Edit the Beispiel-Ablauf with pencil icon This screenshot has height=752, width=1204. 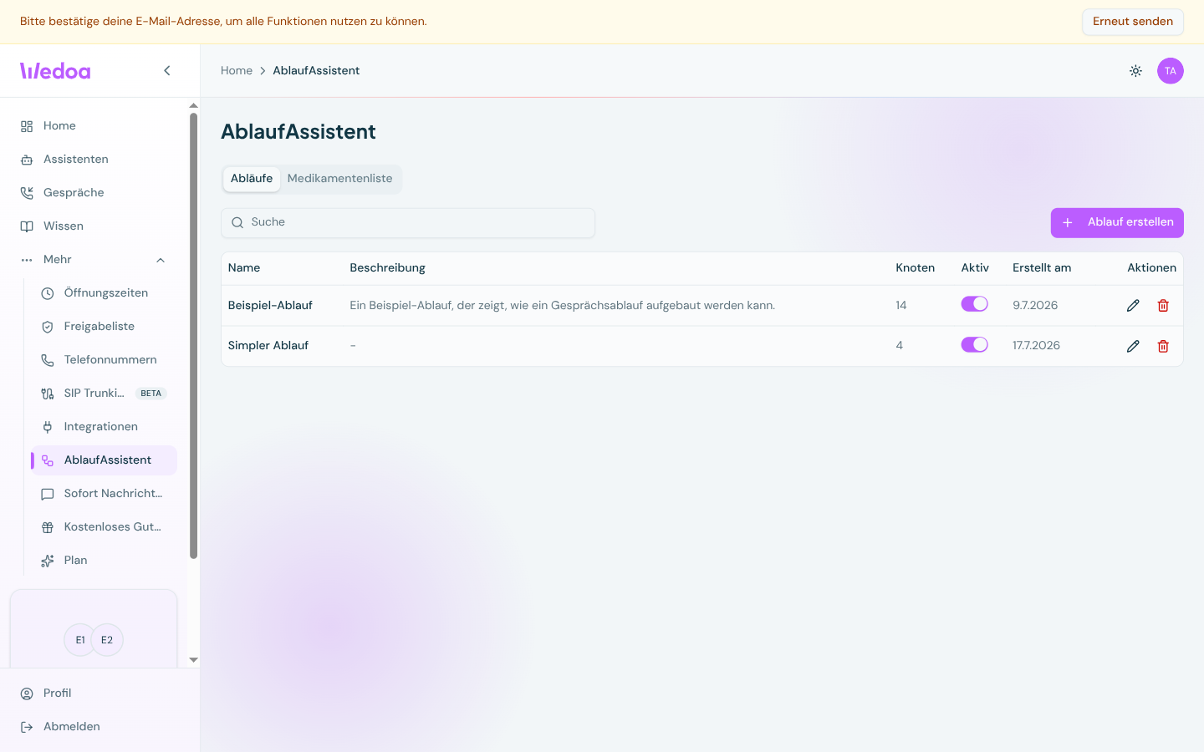[x=1133, y=306]
